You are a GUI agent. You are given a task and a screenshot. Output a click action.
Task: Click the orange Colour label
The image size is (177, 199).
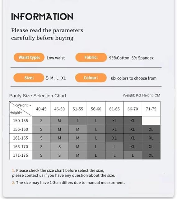[91, 78]
